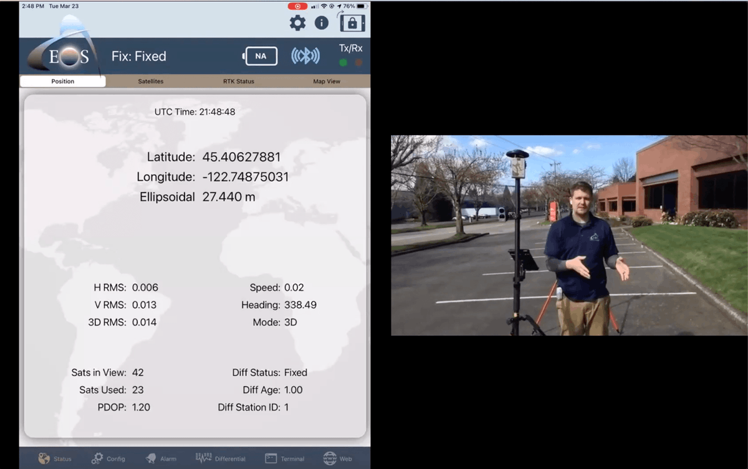748x469 pixels.
Task: Tap Sats in View value 42
Action: 138,372
